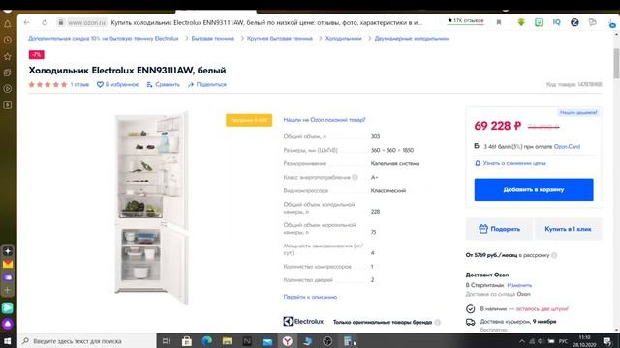Click Изменить delivery city link
The image size is (620, 348).
(x=519, y=285)
